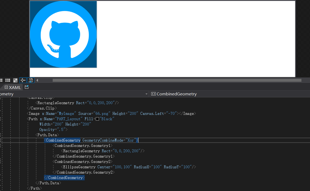Screen dimensions: 310x191
Task: Select the GitHub image in designer preview
Action: 63,34
